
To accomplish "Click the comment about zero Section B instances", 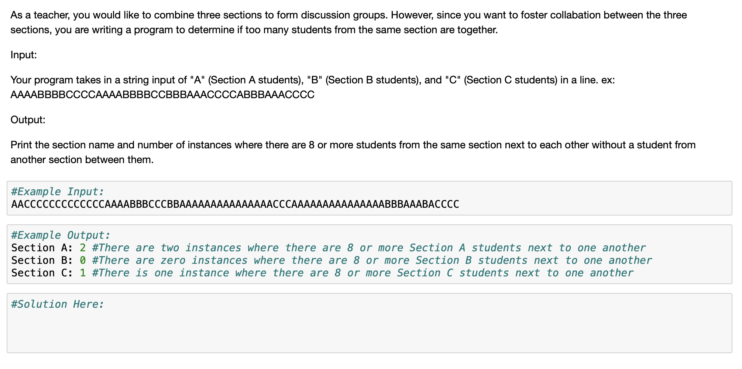I will [x=372, y=260].
